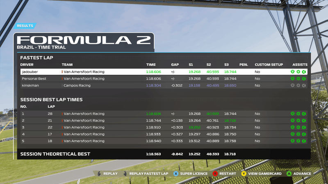Screen dimensions: 328x184
Task: Click green sector time 18.718 on lap 21
Action: pos(230,121)
